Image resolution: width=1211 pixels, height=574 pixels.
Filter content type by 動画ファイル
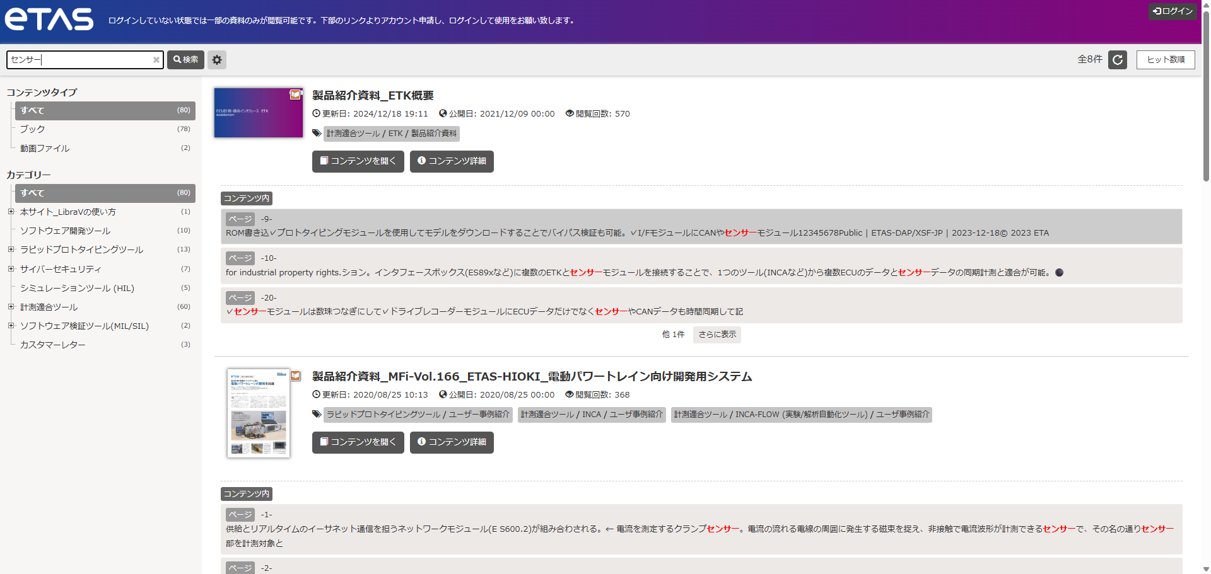point(45,148)
